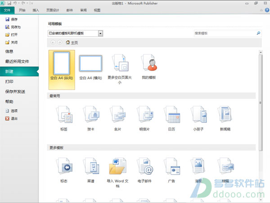Switch to the 视图 tab

point(97,10)
